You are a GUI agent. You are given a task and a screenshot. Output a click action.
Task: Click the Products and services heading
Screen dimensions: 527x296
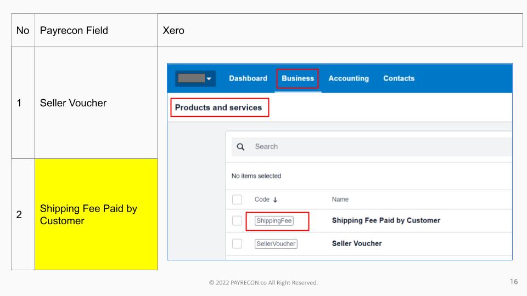tap(218, 108)
